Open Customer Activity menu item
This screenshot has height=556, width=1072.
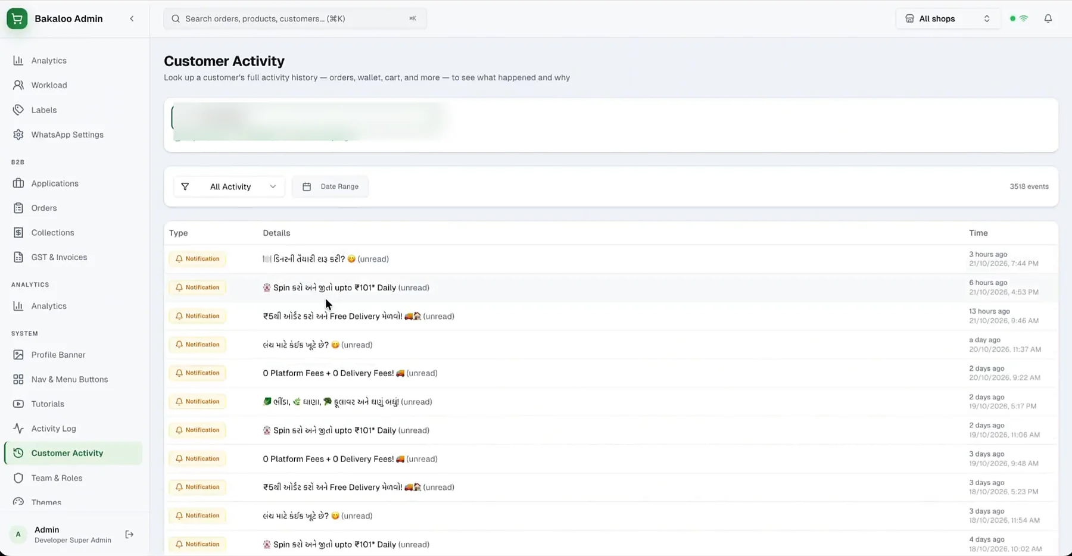[x=74, y=453]
